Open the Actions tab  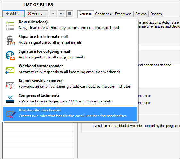(x=141, y=14)
